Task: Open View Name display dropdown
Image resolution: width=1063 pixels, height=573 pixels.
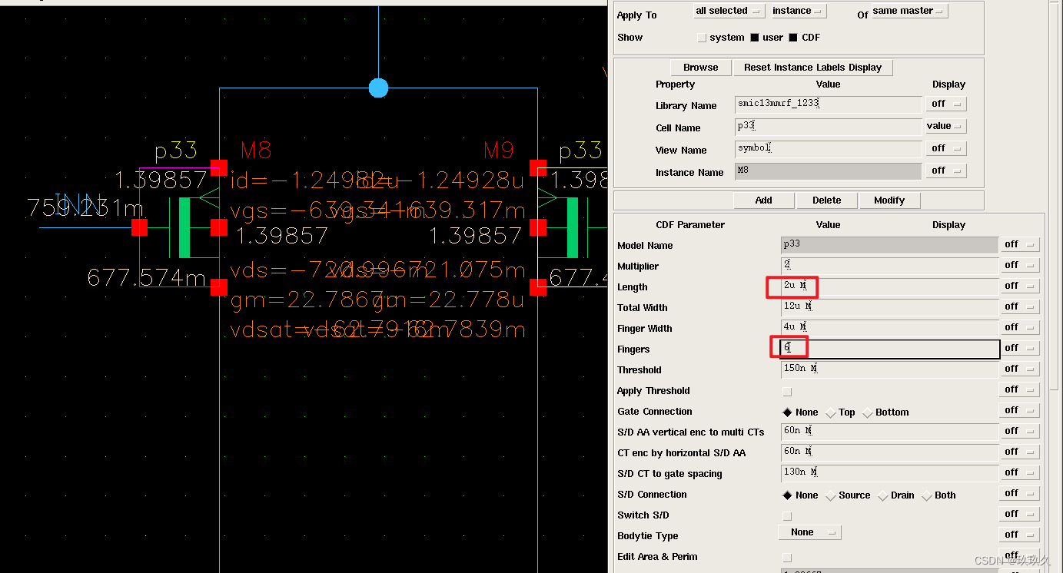Action: 945,148
